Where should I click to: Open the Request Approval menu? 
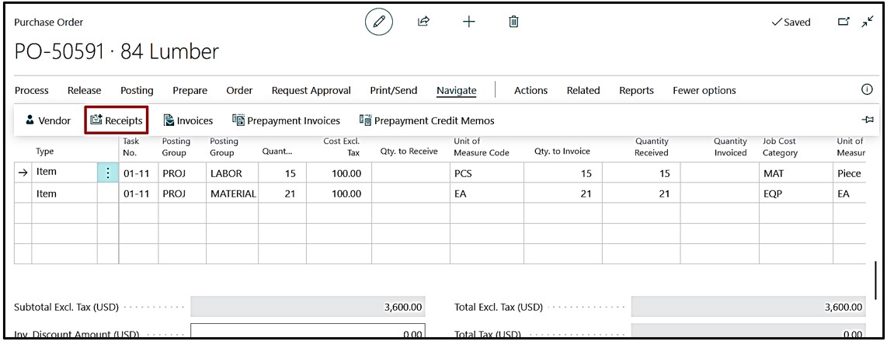pos(311,91)
